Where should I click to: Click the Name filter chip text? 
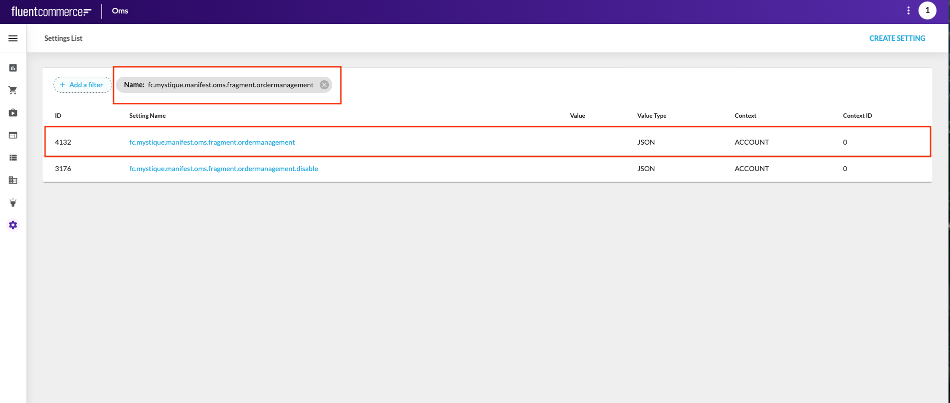coord(219,85)
